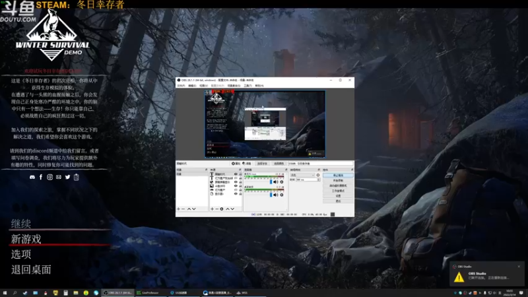
Task: Mute the second audio mixer channel speaker
Action: [x=276, y=195]
